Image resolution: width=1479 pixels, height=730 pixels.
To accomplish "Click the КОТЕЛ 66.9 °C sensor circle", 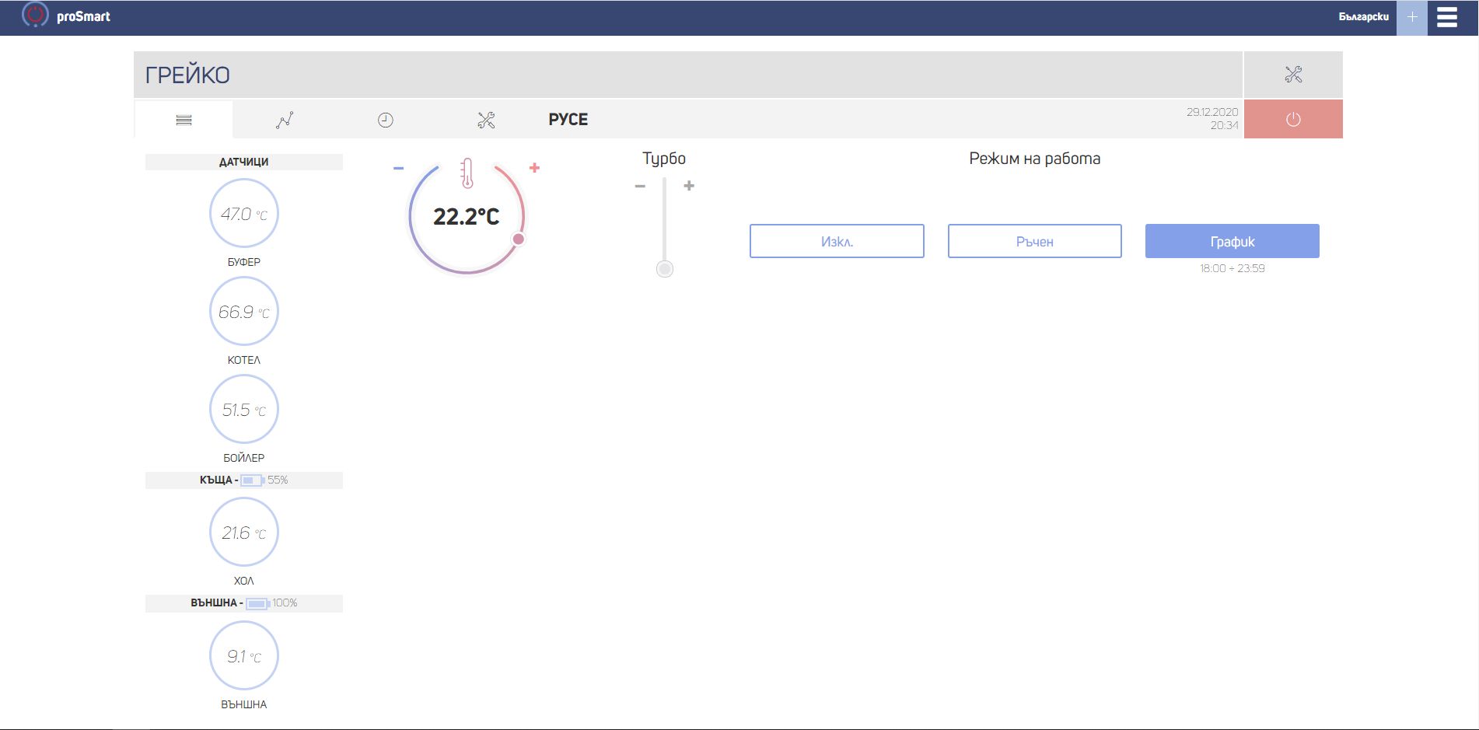I will (244, 312).
